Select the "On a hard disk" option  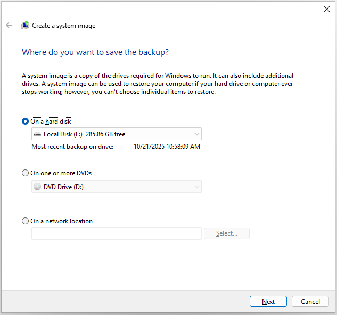click(26, 122)
